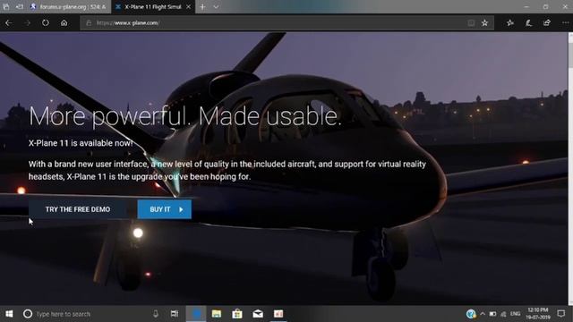Viewport: 573px width, 322px height.
Task: Share this page icon
Action: (547, 23)
